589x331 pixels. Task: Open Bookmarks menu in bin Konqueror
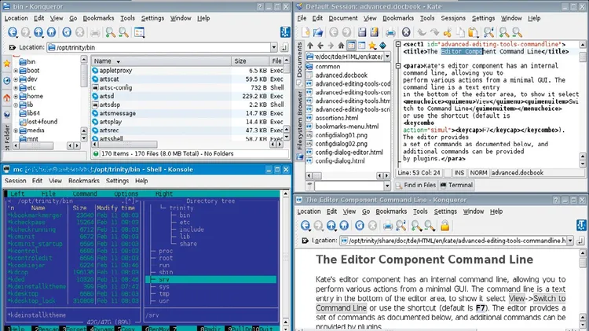point(98,18)
